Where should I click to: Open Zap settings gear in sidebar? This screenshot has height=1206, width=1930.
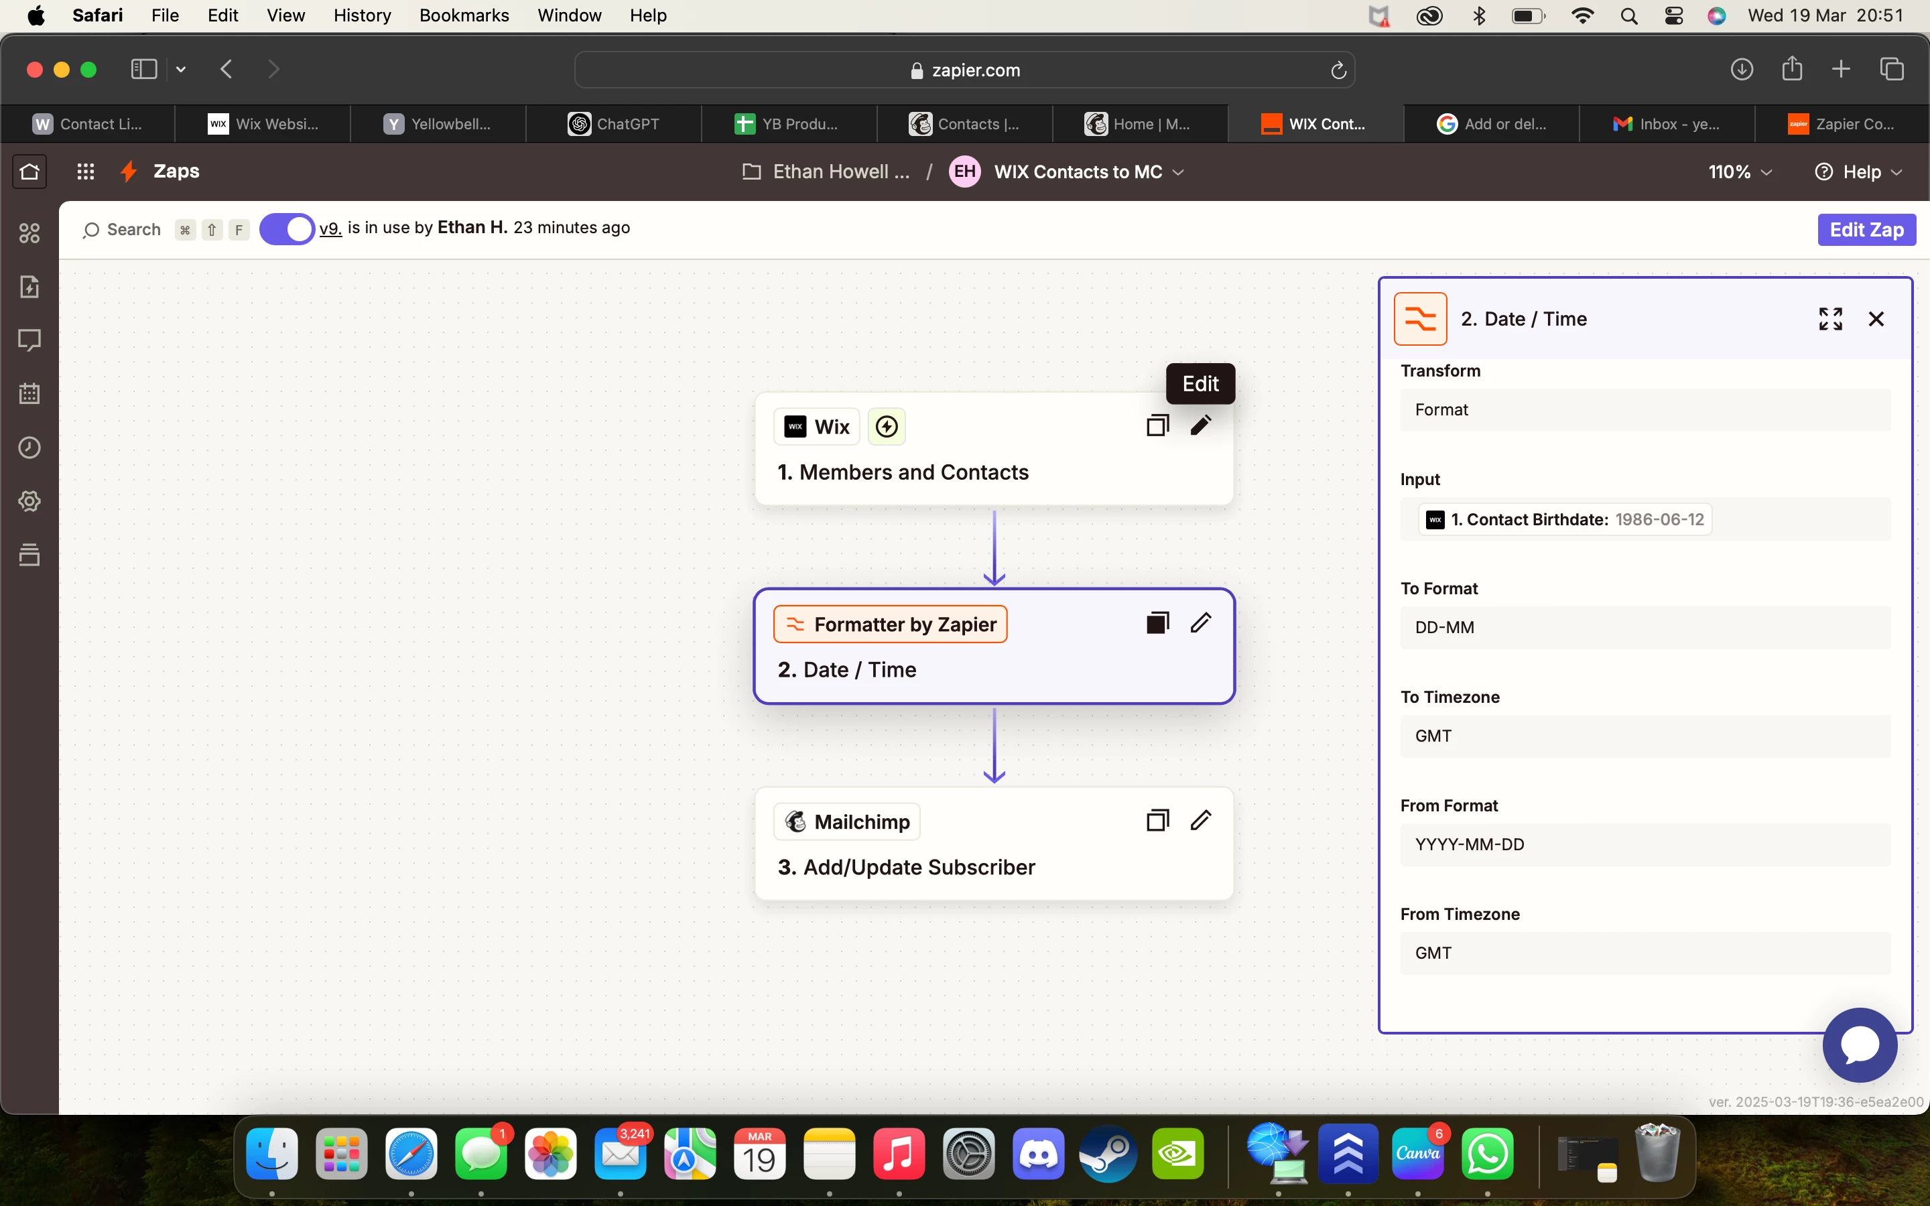click(29, 501)
